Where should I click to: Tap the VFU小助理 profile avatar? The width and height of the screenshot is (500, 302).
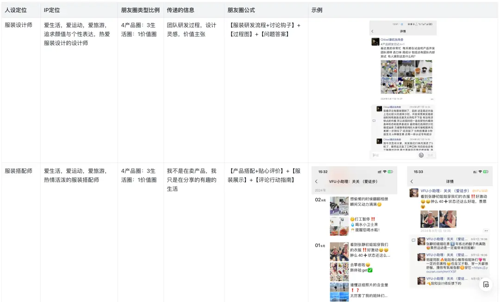point(414,192)
